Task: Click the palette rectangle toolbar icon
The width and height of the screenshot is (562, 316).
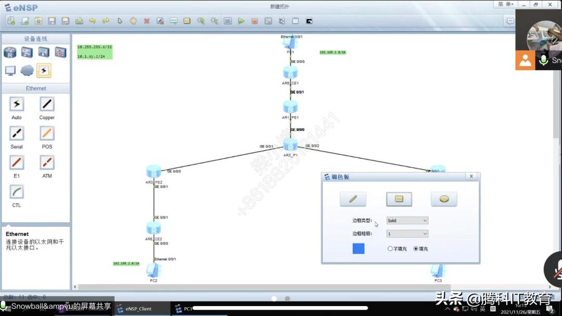Action: 187,21
